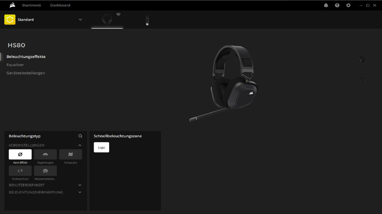This screenshot has height=214, width=382.
Task: Open iCUE settings gear
Action: point(348,5)
